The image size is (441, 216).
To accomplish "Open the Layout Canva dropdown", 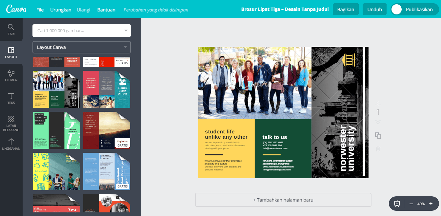I will 82,47.
